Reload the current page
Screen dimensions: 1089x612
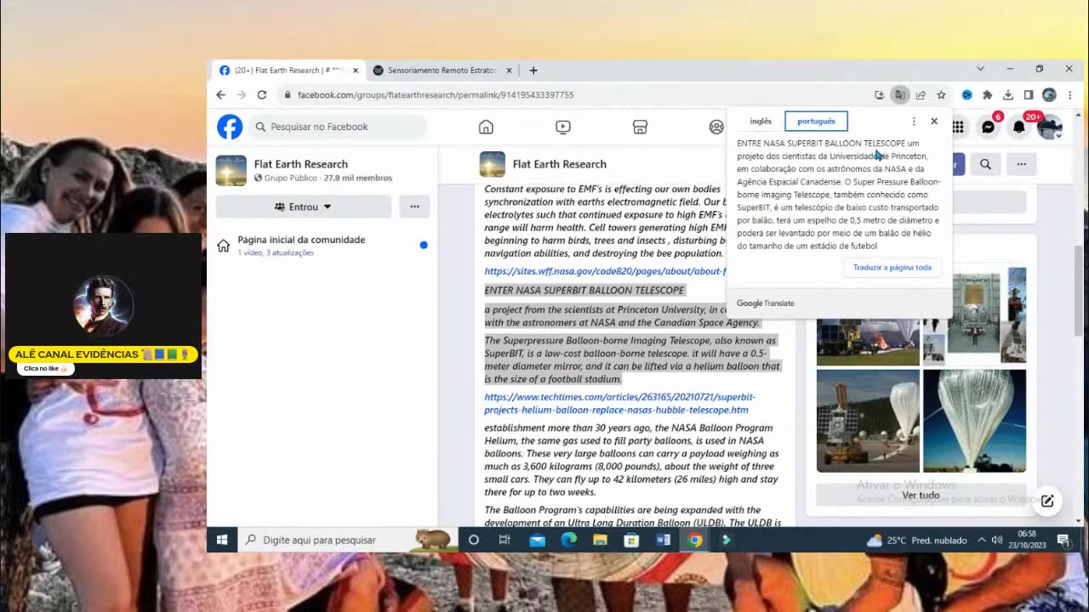262,94
